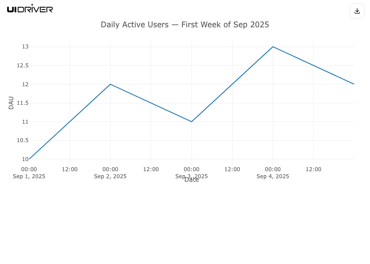Click the y-axis tick label 10
370x264 pixels.
point(25,159)
